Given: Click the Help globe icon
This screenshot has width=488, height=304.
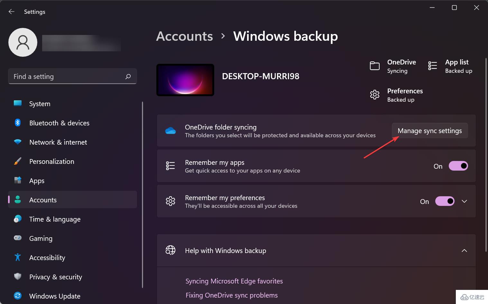Looking at the screenshot, I should (170, 250).
